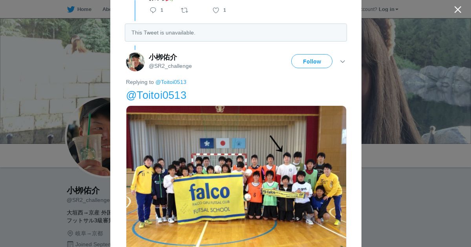Click the location pin icon near 岐阜→京都
The image size is (471, 247).
tap(70, 233)
